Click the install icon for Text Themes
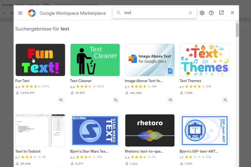 pyautogui.click(x=225, y=100)
